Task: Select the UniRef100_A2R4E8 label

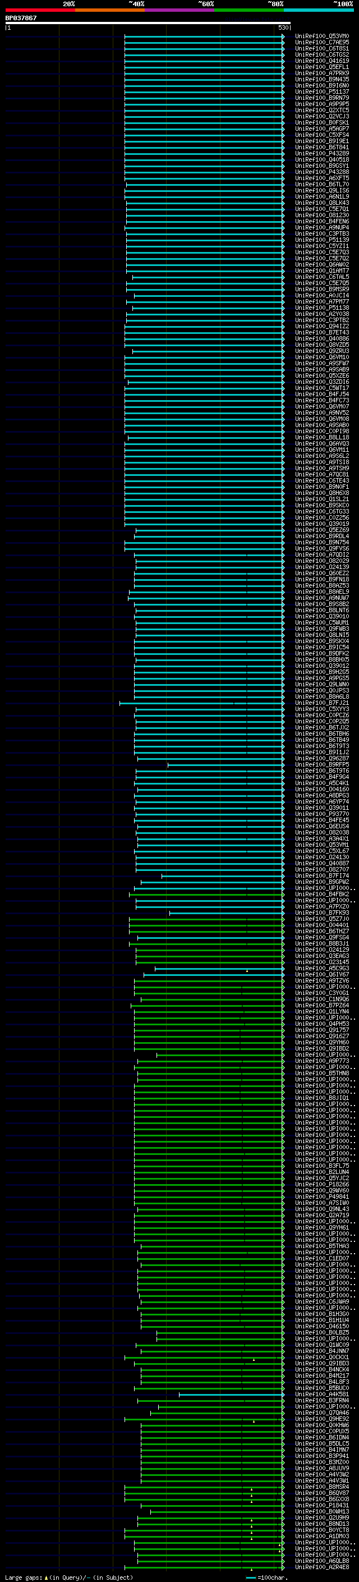Action: (321, 1567)
